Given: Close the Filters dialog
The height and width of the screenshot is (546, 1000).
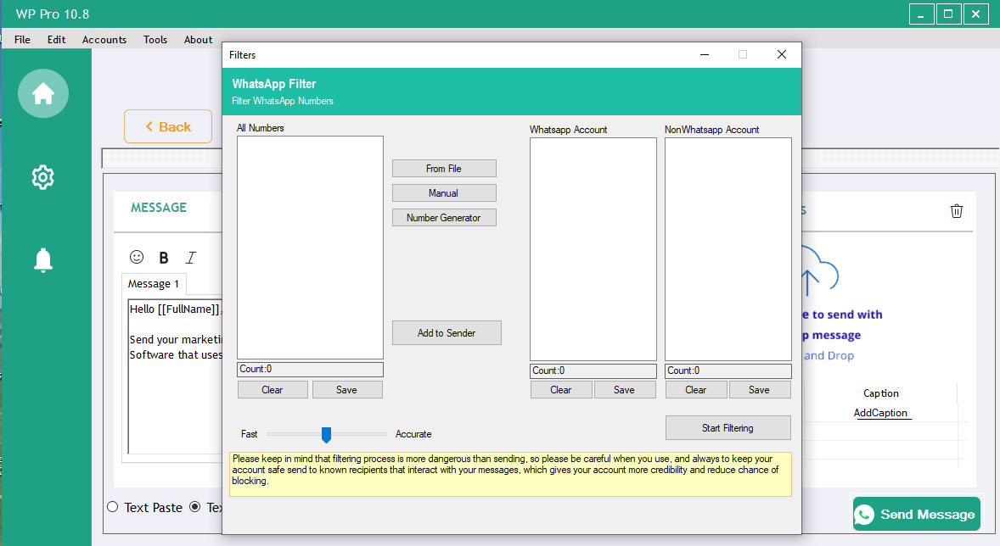Looking at the screenshot, I should point(781,55).
